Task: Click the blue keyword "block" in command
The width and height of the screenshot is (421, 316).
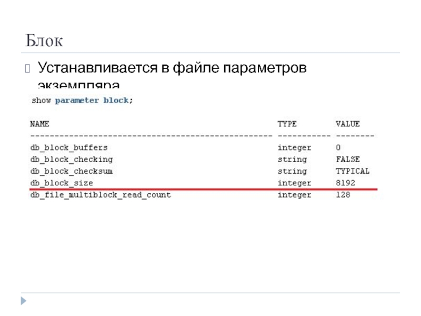Action: (x=116, y=100)
